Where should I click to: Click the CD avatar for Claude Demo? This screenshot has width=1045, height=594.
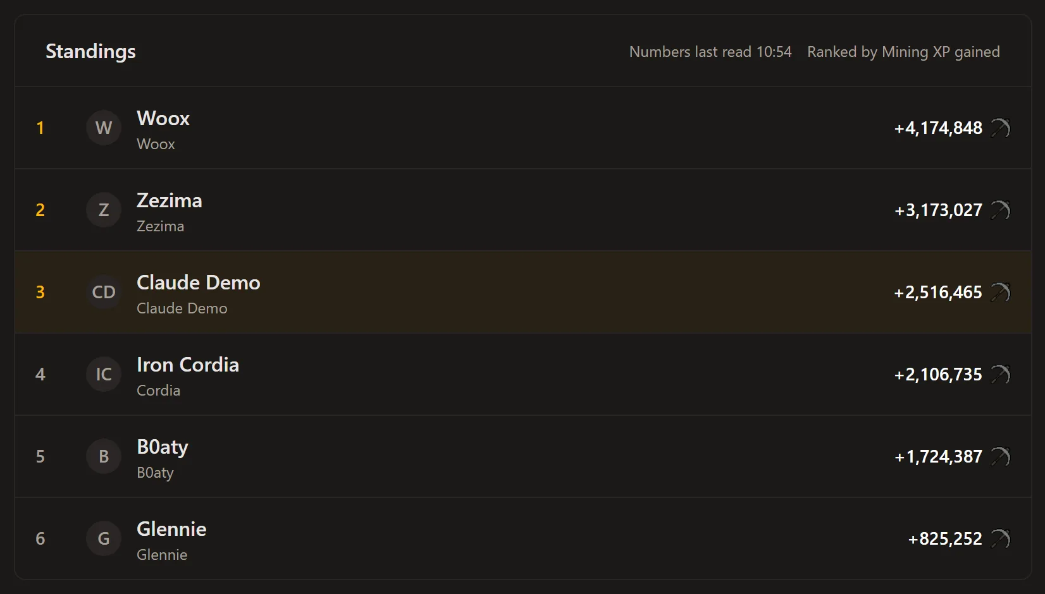(x=104, y=292)
